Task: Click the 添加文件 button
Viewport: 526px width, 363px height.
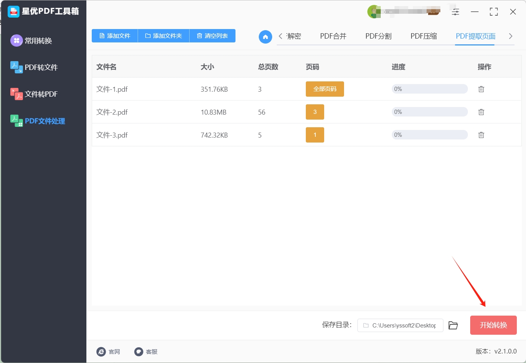Action: (x=115, y=36)
